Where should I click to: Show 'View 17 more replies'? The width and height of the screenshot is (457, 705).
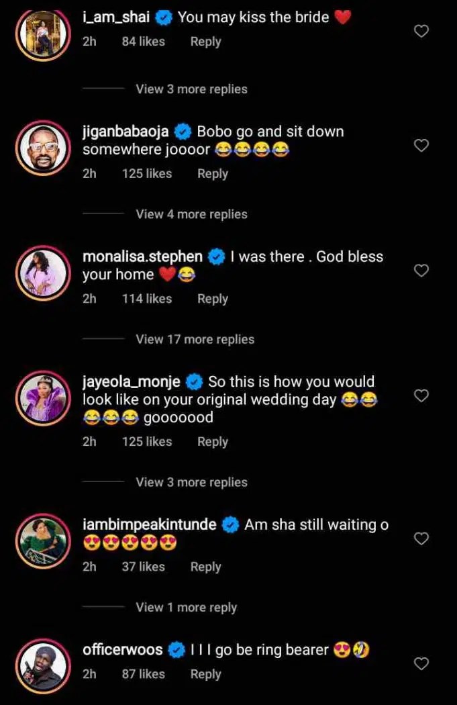pyautogui.click(x=195, y=339)
